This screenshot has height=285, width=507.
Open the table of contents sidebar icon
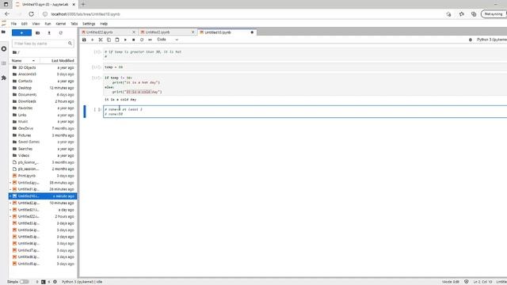pyautogui.click(x=4, y=63)
